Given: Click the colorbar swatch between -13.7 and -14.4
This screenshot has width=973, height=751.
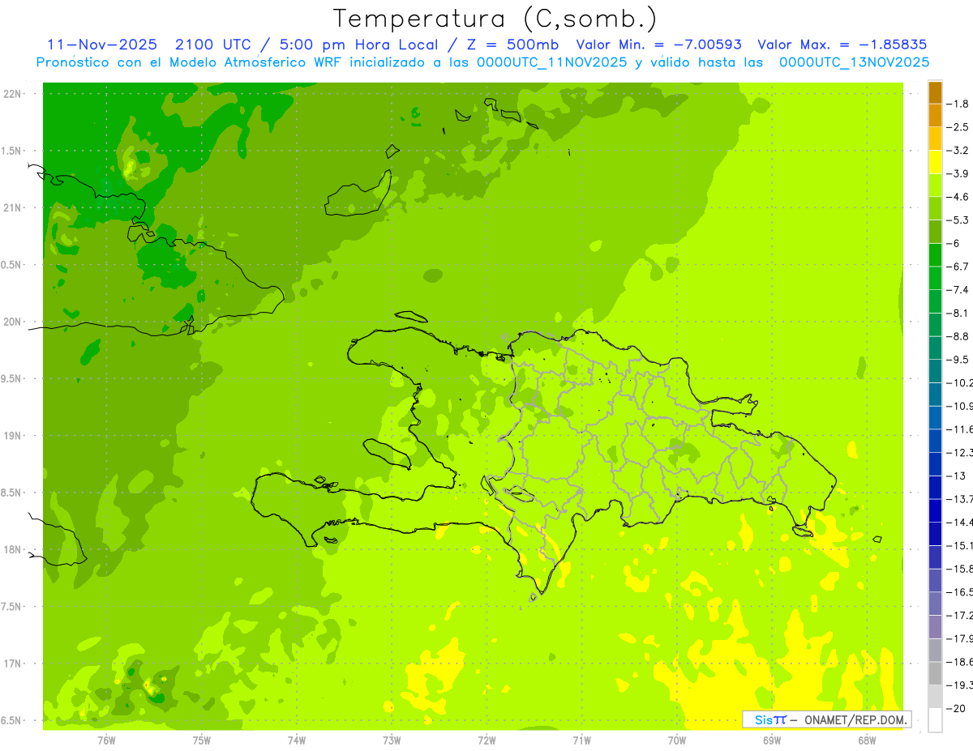Looking at the screenshot, I should (935, 510).
